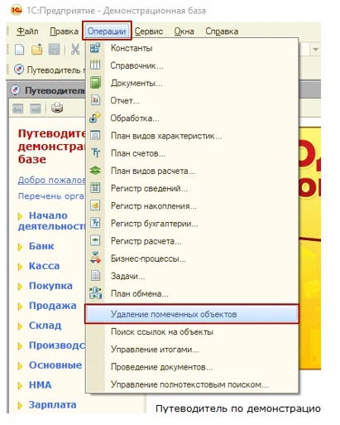Click the Регистр бухгалтерии icon
The image size is (340, 425).
click(x=95, y=223)
